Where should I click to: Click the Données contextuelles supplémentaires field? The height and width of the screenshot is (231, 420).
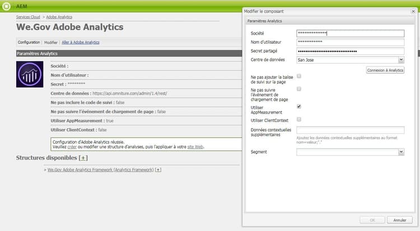point(351,130)
